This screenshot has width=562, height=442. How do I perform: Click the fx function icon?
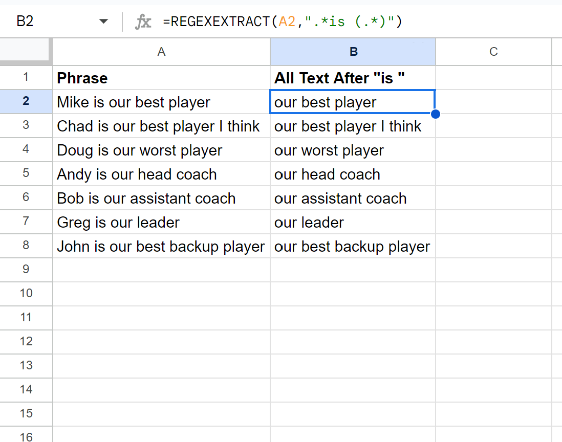(143, 22)
